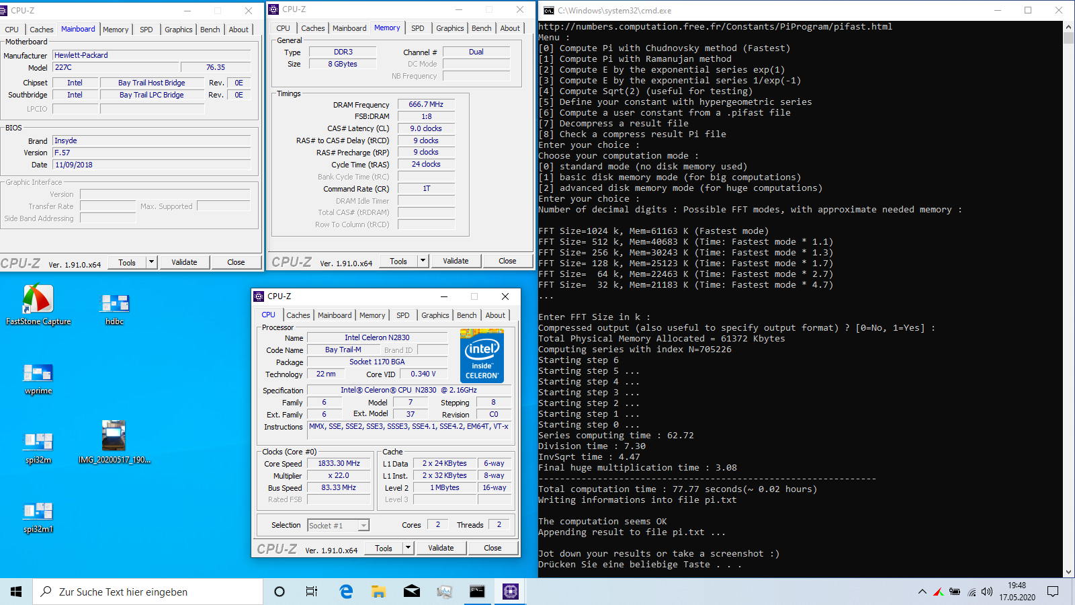
Task: Click Validate in Memory CPU-Z window
Action: (456, 261)
